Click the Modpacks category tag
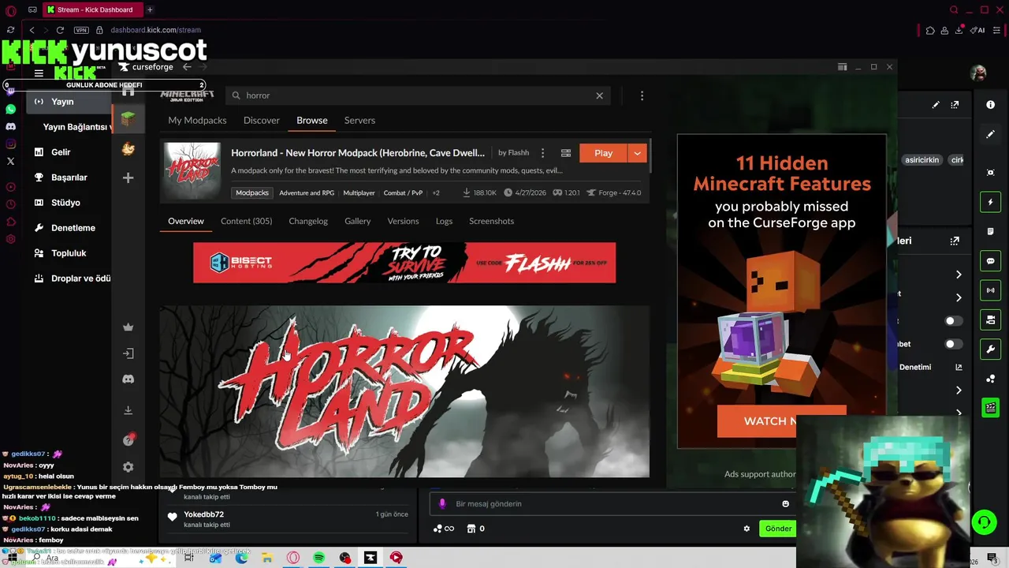The width and height of the screenshot is (1009, 568). click(252, 192)
